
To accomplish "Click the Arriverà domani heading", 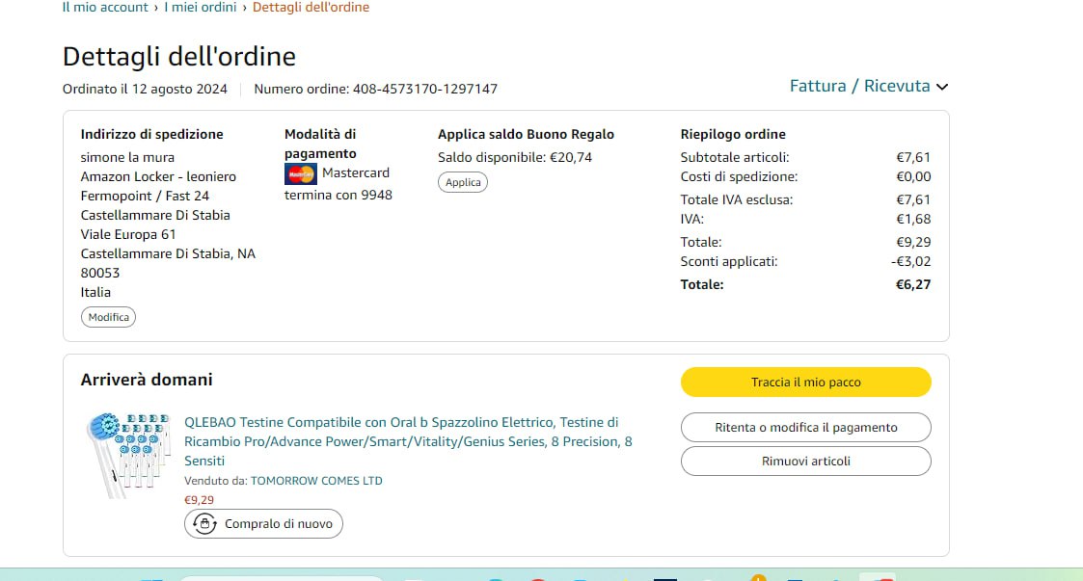I will (147, 380).
